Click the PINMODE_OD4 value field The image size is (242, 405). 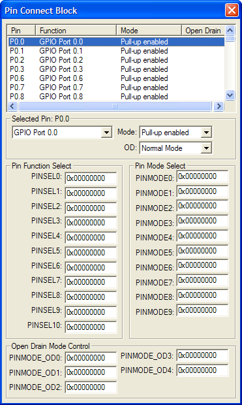(202, 370)
